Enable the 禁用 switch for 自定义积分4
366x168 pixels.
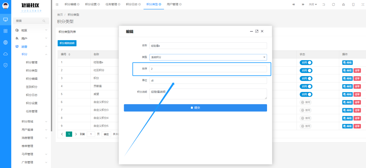[306, 118]
